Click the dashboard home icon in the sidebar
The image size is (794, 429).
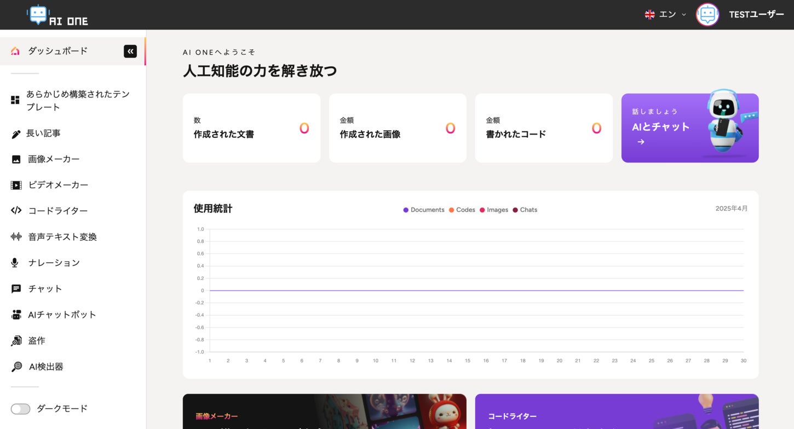click(x=15, y=51)
